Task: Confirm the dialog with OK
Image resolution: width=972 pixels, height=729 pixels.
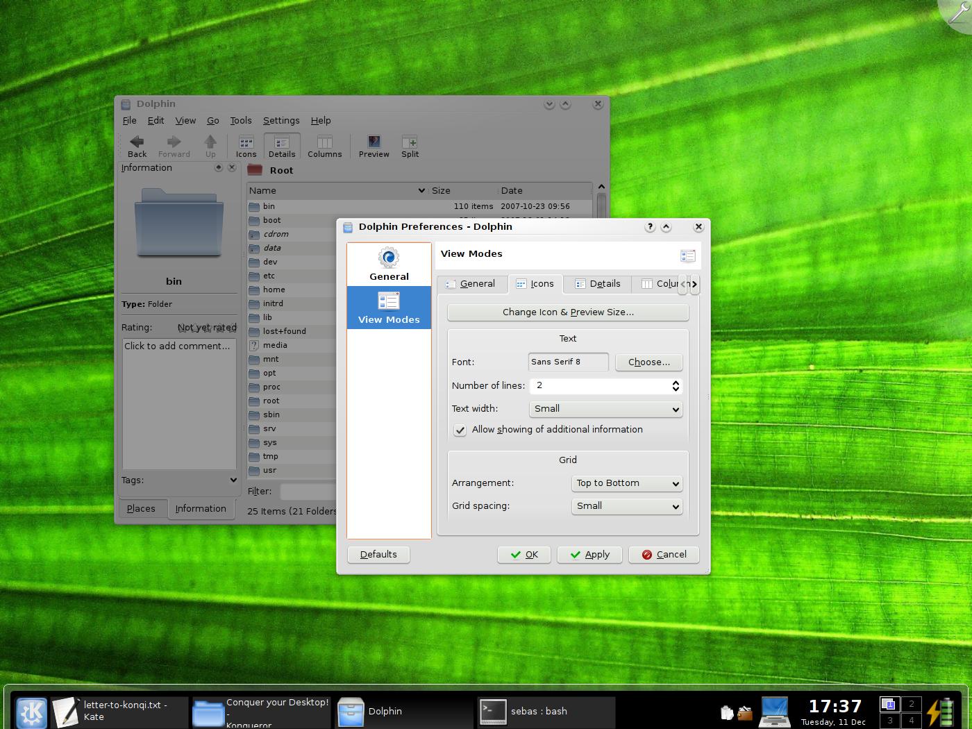Action: coord(524,555)
